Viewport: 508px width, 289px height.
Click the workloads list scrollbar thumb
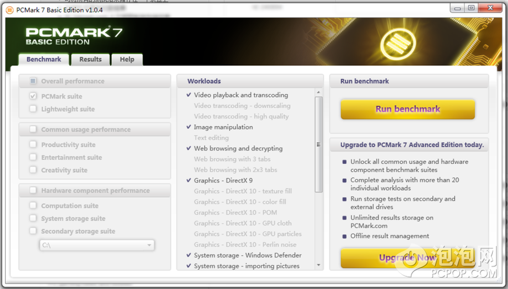click(319, 144)
